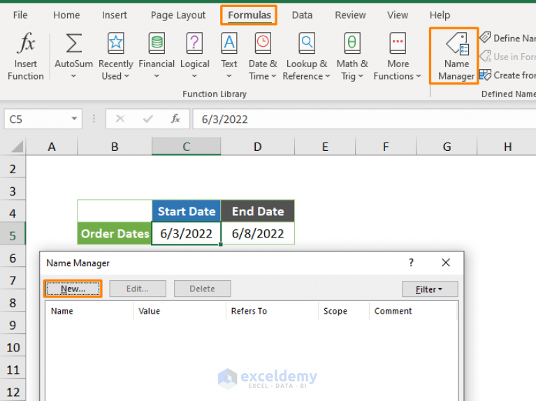
Task: Open the Date & Time functions icon
Action: click(x=263, y=43)
